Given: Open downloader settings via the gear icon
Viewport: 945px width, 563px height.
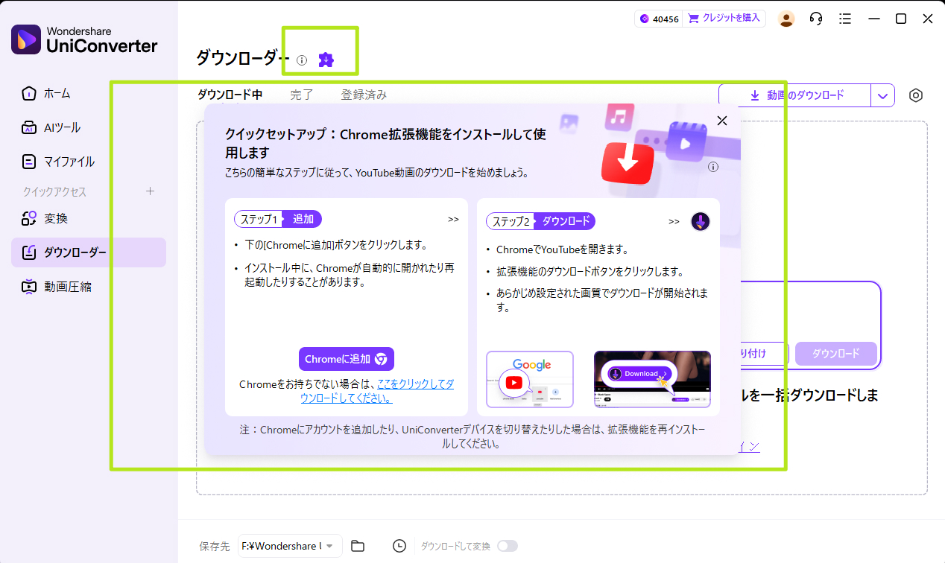Looking at the screenshot, I should [x=916, y=95].
